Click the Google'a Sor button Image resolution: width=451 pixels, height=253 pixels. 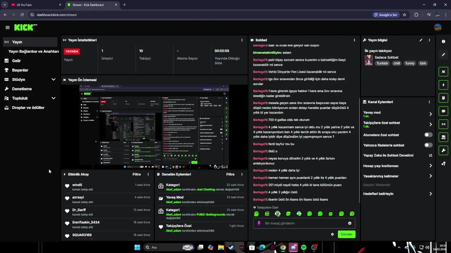pos(386,15)
